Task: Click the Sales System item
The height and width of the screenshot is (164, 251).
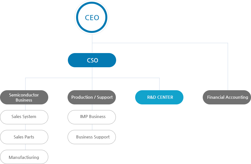Action: coord(24,117)
